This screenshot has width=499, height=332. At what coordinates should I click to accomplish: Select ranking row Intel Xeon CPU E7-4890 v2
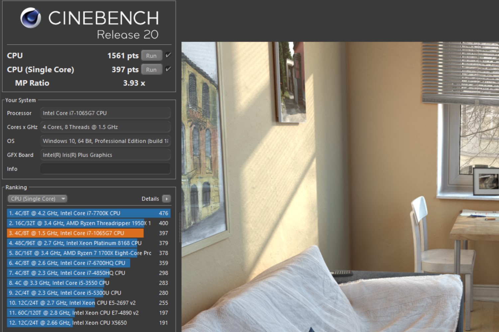pyautogui.click(x=89, y=313)
